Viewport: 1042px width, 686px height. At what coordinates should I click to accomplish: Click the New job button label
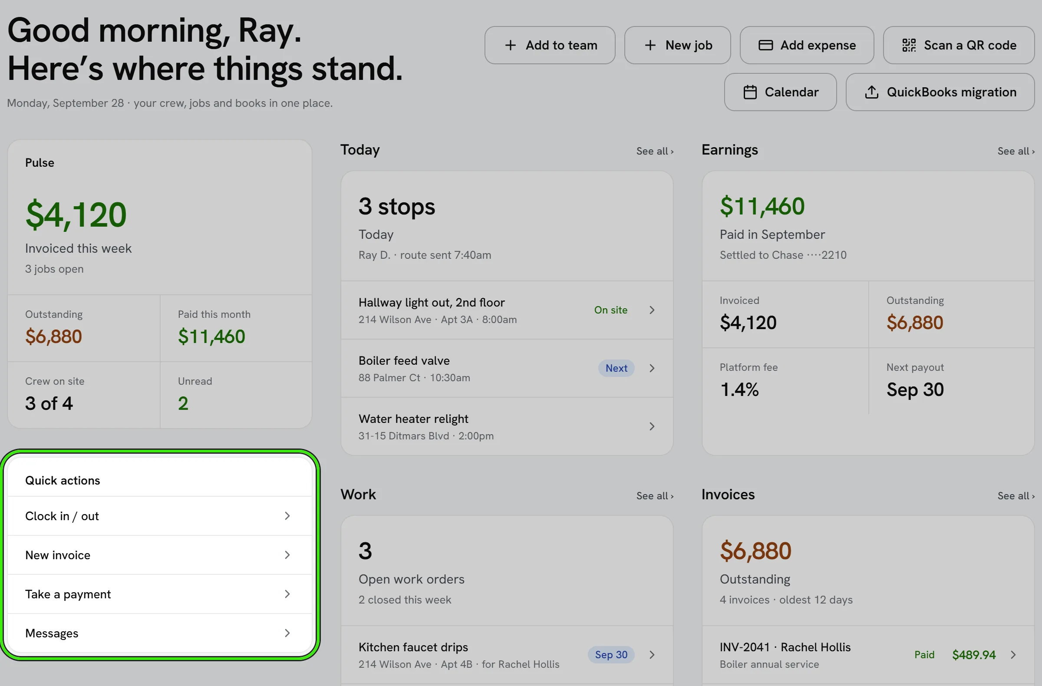[x=689, y=45]
